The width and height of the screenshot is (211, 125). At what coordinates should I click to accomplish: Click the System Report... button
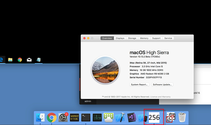139,84
